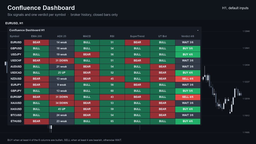
Task: Click AUDUSD's 21 weak ADX cell
Action: [x=62, y=66]
